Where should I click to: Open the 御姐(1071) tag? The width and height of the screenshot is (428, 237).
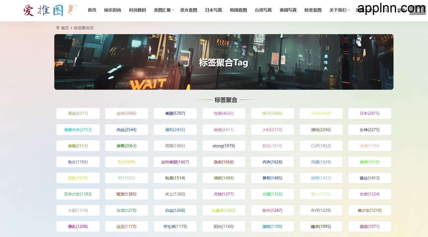click(369, 226)
